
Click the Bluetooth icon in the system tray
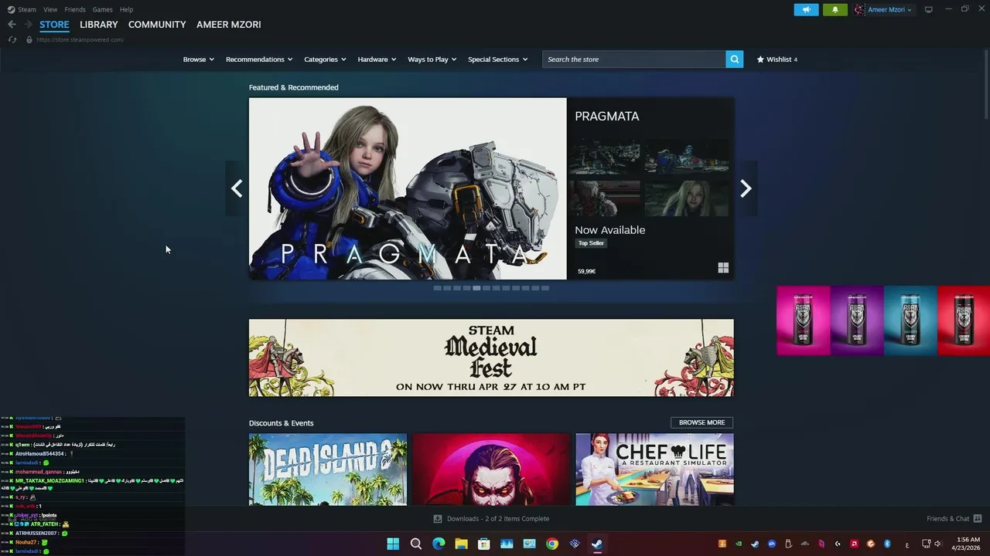[888, 544]
